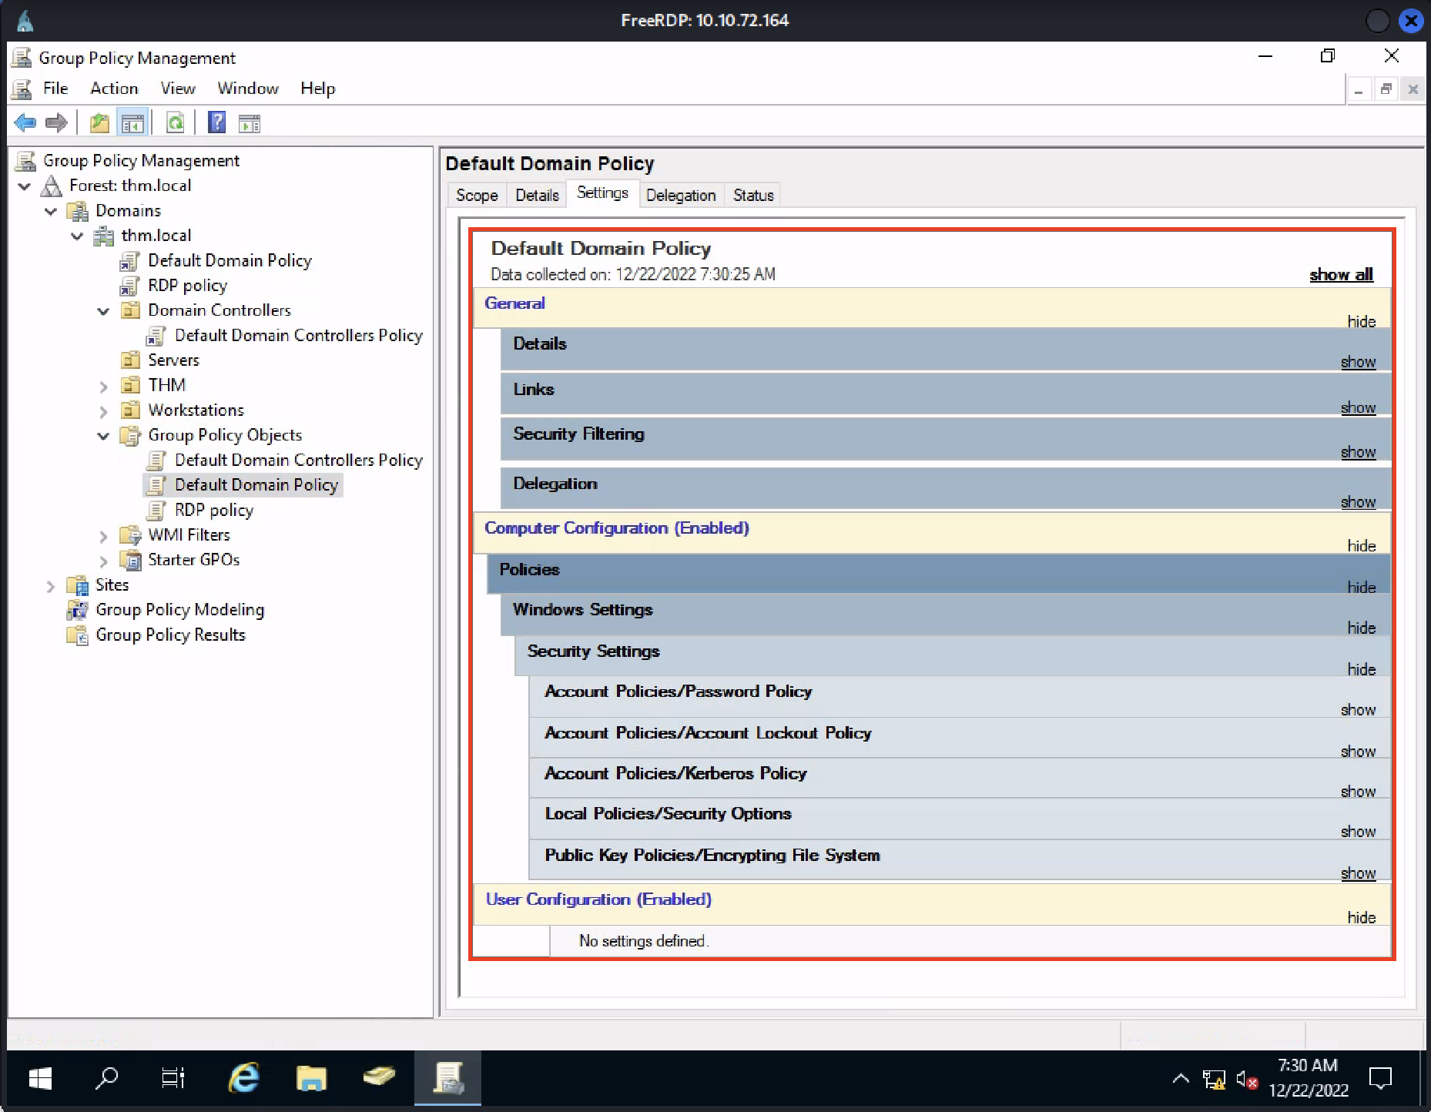Show hidden tray icons chevron
The image size is (1431, 1112).
pos(1180,1079)
